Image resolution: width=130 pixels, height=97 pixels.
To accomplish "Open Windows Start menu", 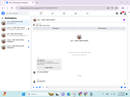I will click(x=23, y=94).
